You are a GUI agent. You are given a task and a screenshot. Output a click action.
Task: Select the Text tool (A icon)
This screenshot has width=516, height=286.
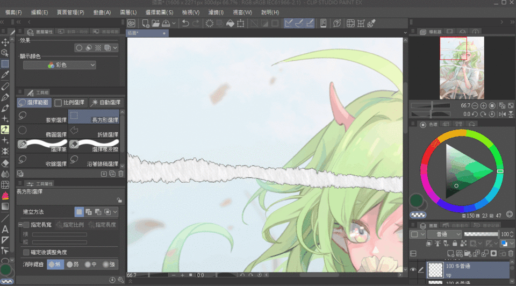click(x=5, y=229)
